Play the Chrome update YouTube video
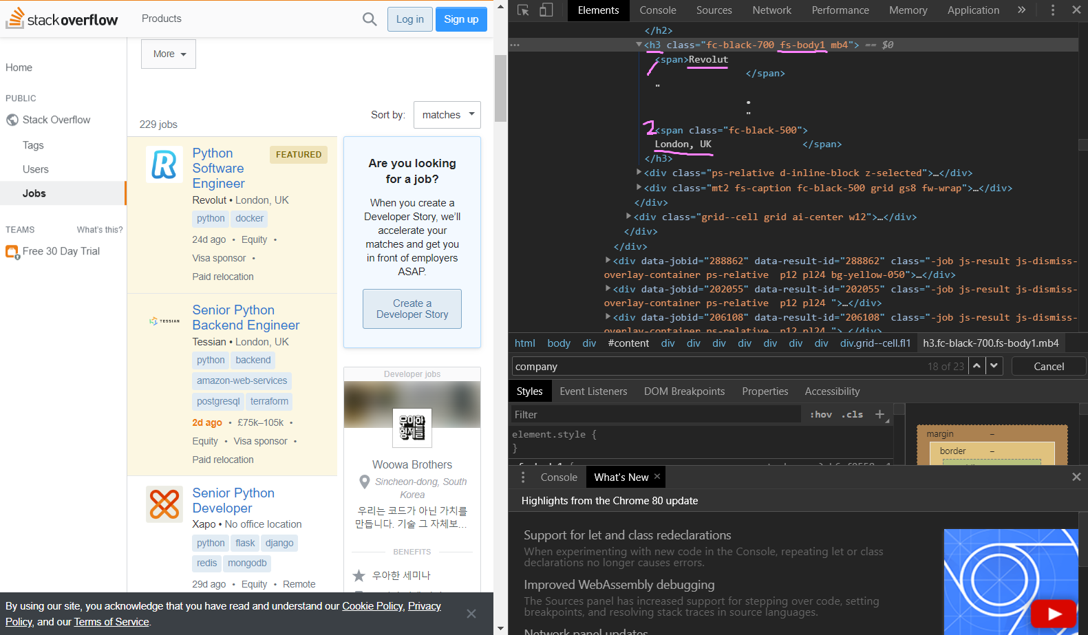1088x635 pixels. pos(1054,613)
